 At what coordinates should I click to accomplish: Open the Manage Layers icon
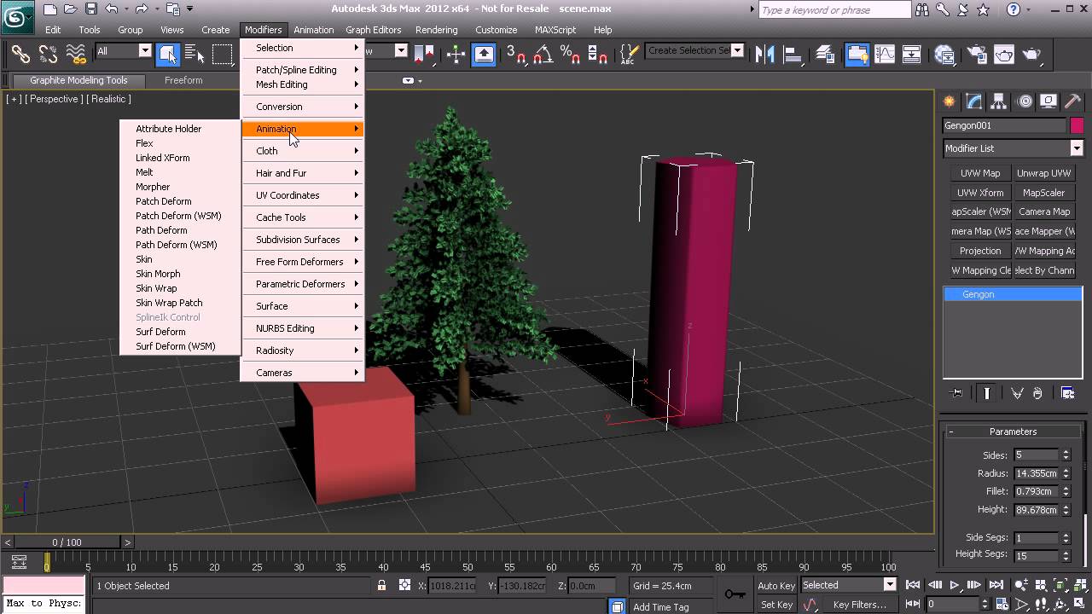coord(825,54)
